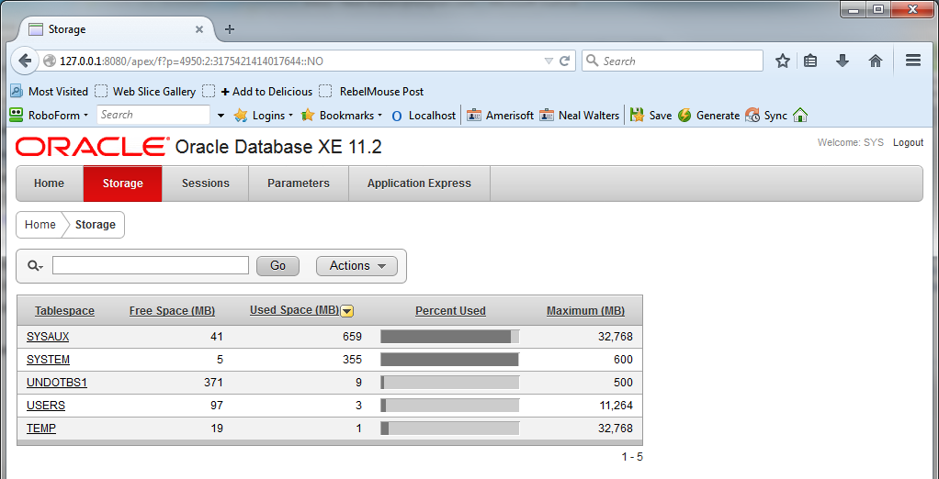
Task: Open the Parameters tab
Action: point(299,184)
